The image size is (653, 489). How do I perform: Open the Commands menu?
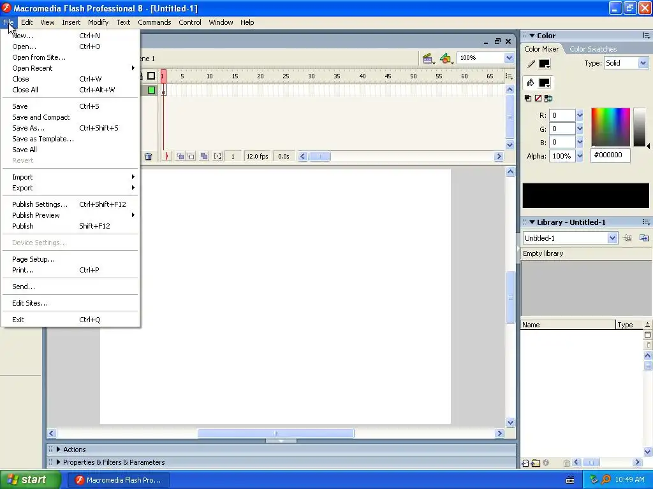coord(154,22)
